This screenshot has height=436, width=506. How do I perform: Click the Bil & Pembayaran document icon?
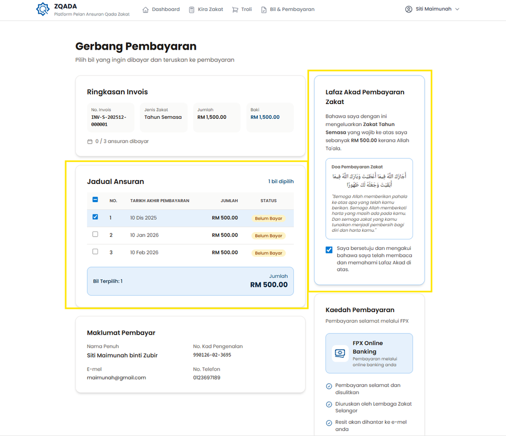click(x=263, y=10)
